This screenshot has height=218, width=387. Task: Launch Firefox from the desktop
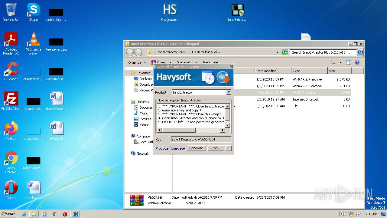pos(11,131)
